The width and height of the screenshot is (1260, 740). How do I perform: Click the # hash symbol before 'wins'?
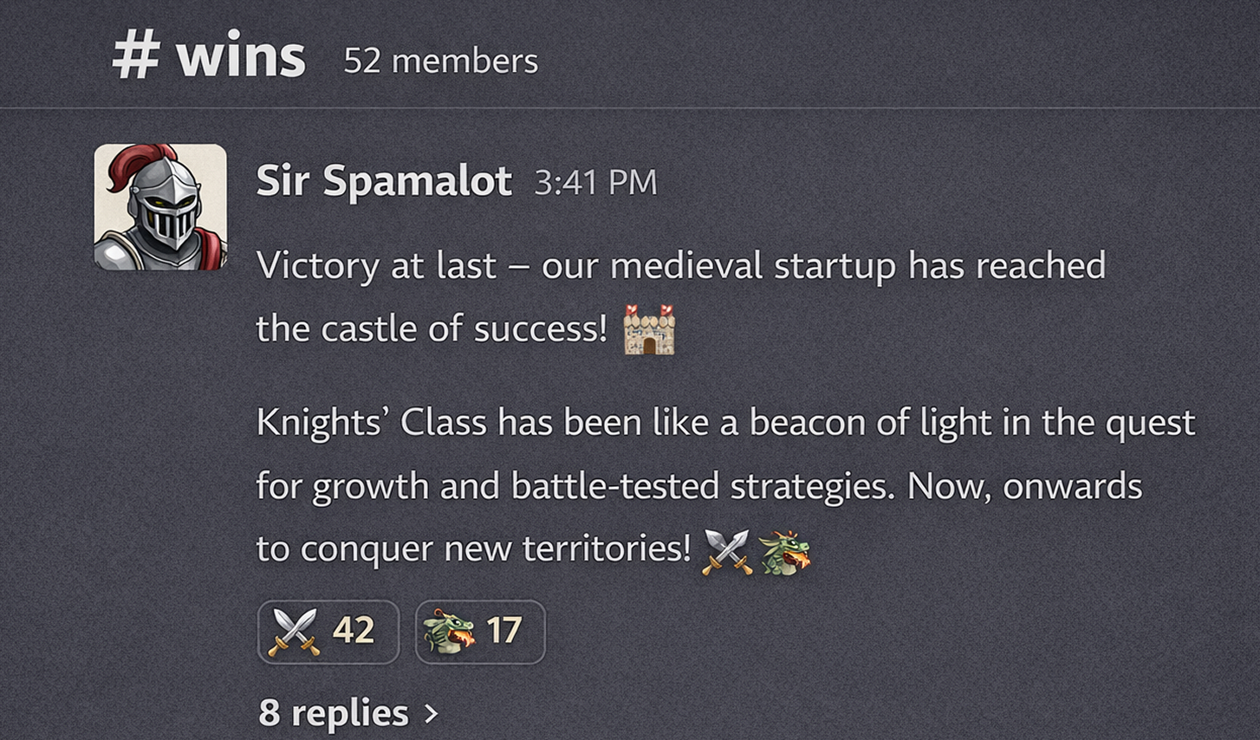tap(136, 54)
